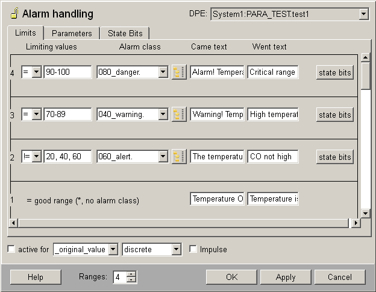This screenshot has height=292, width=376.
Task: Click the '20, 40, 60' limiting value field
Action: tap(67, 156)
